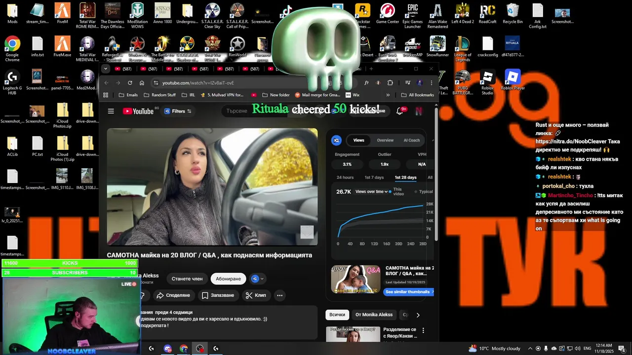Switch to the vidIQ AI Coach tab
Image resolution: width=632 pixels, height=355 pixels.
(411, 141)
